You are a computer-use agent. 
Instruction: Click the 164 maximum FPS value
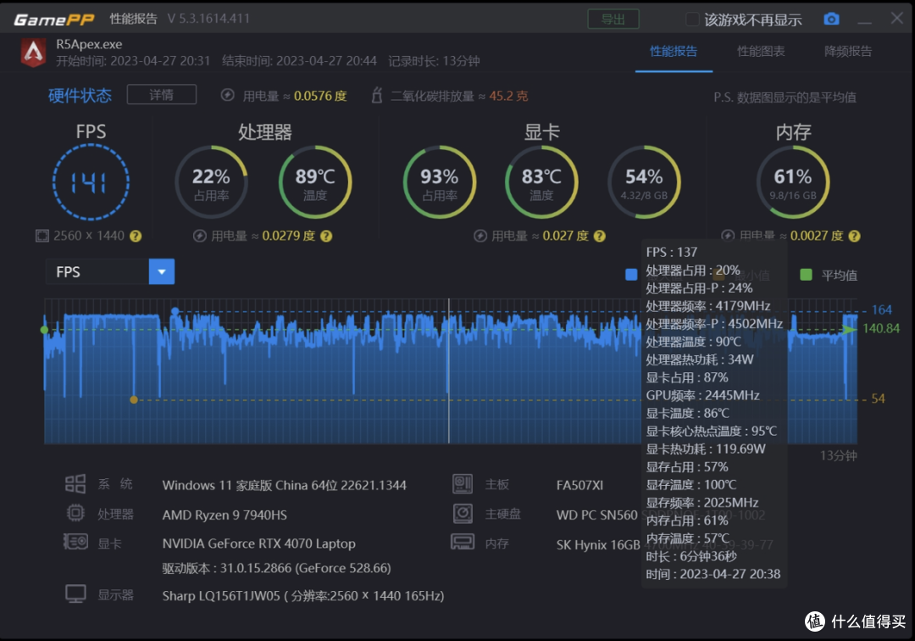pyautogui.click(x=882, y=310)
